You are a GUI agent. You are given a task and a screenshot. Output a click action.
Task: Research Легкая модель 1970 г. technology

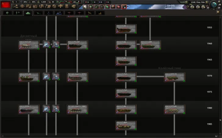[x=77, y=77]
